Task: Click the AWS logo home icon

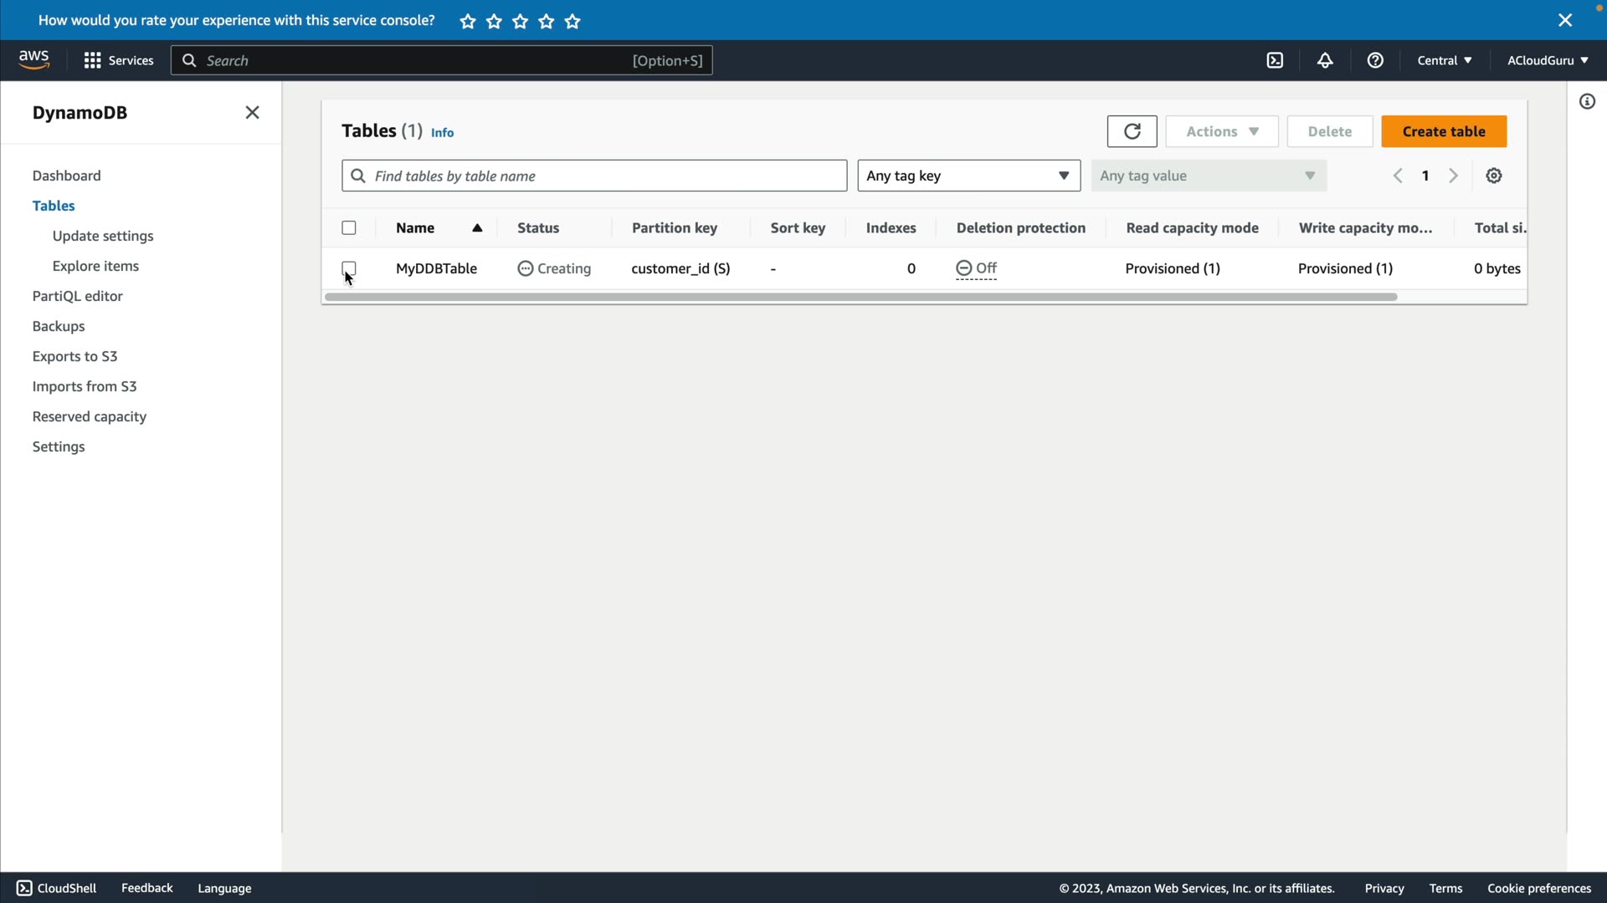Action: (x=34, y=59)
